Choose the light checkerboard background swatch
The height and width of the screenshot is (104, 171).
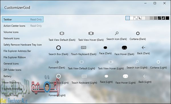point(136,18)
